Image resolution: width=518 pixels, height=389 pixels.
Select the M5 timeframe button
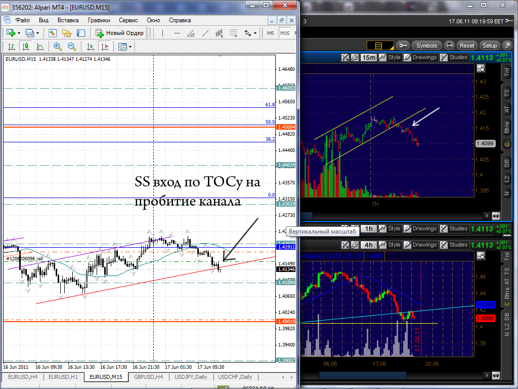pos(271,33)
